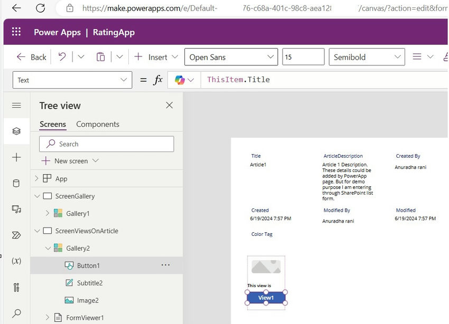The image size is (449, 324).
Task: Open the Button1 more options ellipsis
Action: [x=165, y=265]
